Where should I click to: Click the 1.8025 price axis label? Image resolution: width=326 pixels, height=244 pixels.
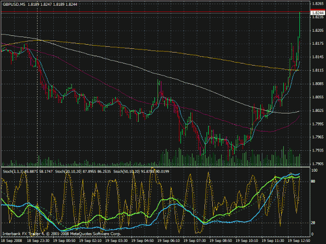pyautogui.click(x=318, y=110)
